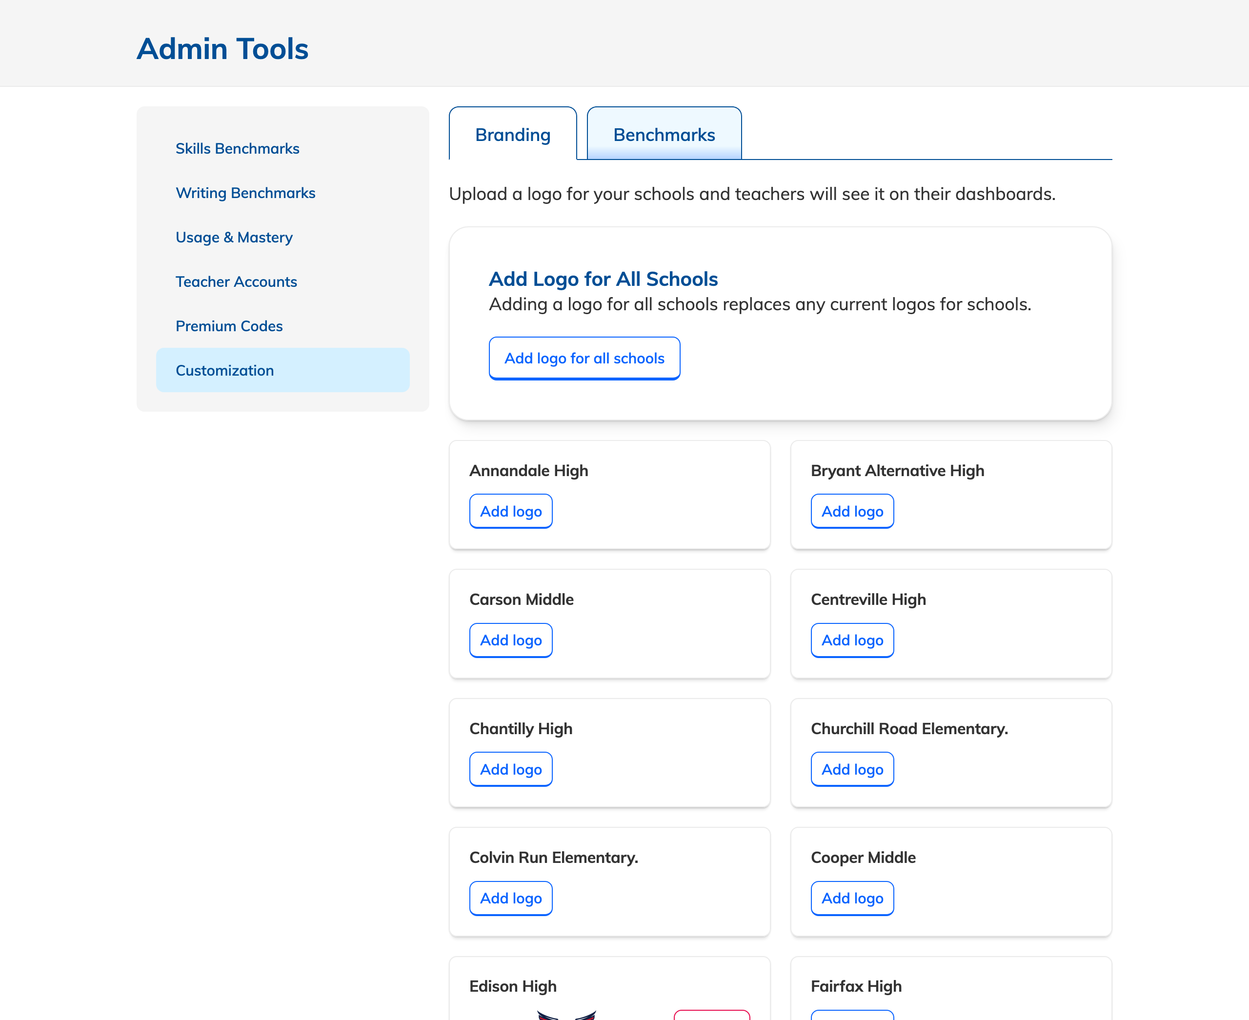This screenshot has height=1020, width=1249.
Task: Add logo for Chantilly High
Action: point(511,769)
